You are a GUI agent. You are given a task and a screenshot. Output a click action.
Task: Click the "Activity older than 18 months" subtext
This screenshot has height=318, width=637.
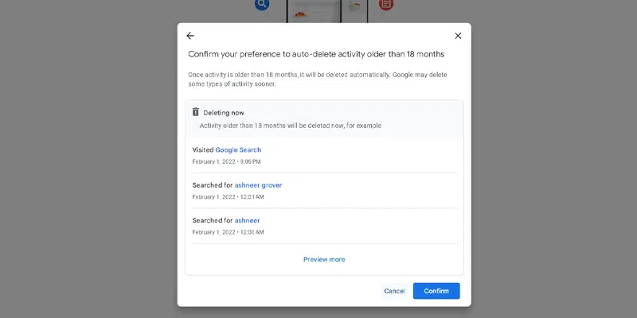pyautogui.click(x=290, y=126)
